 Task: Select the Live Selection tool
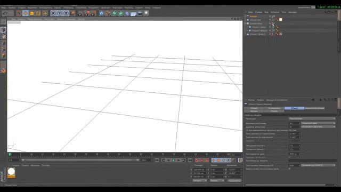point(19,13)
